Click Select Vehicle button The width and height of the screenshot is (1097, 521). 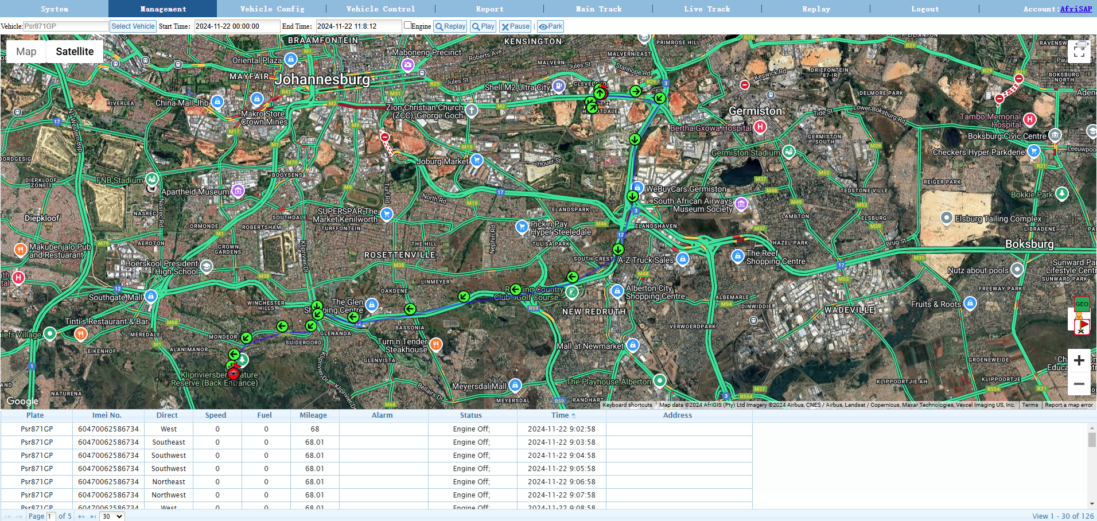pyautogui.click(x=133, y=26)
